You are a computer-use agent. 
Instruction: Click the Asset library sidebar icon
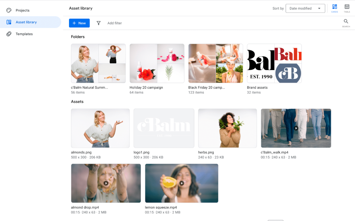9,22
